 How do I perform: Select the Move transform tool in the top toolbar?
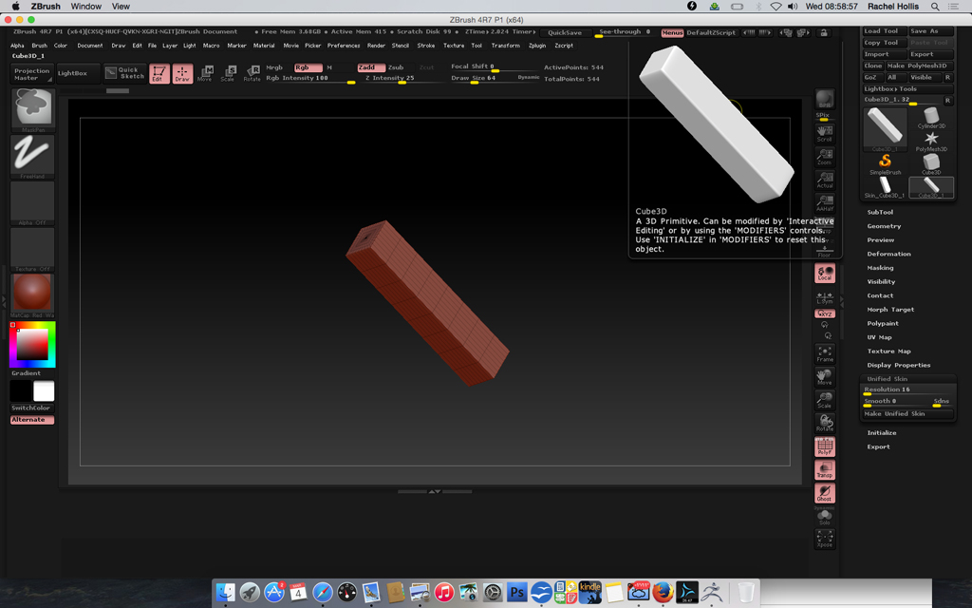[205, 73]
